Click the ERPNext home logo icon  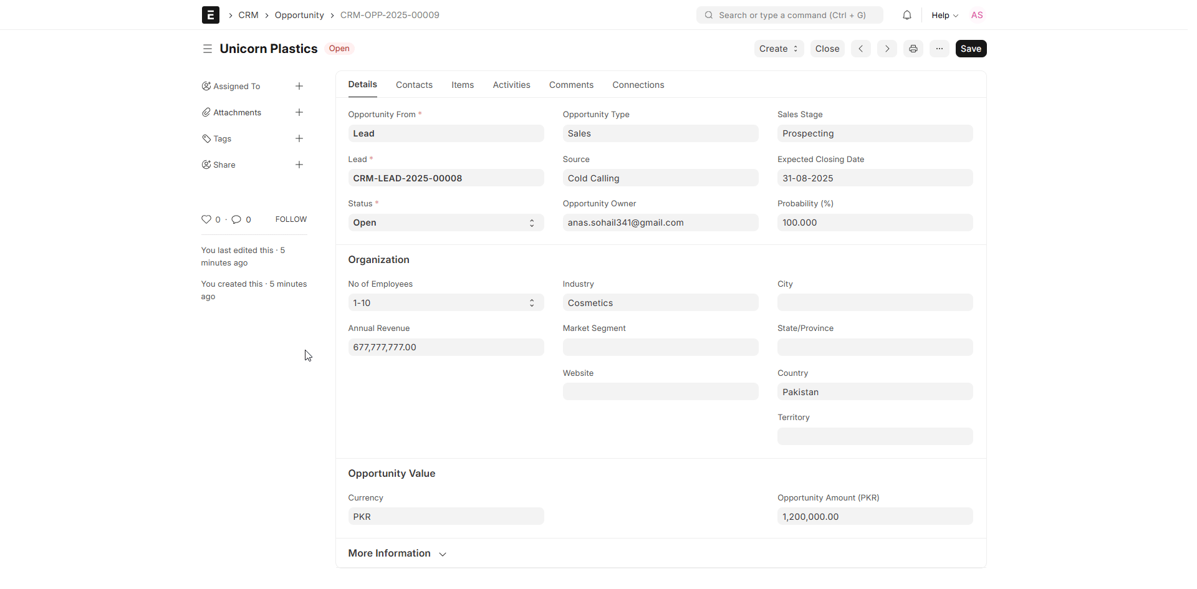[x=210, y=15]
